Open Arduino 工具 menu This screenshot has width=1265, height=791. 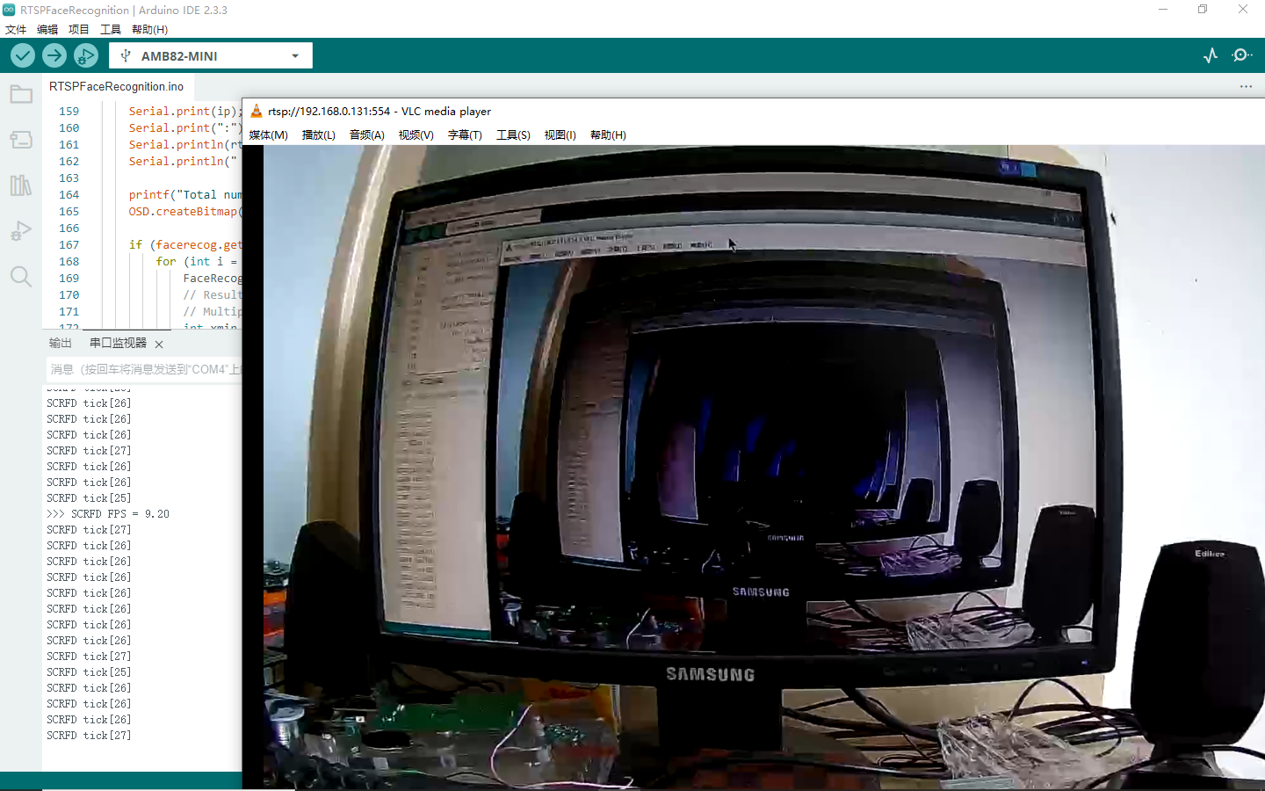click(111, 30)
